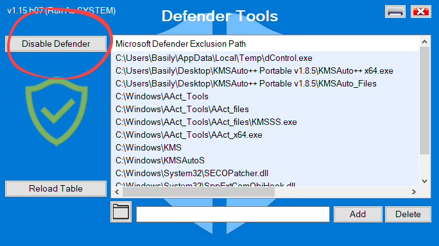Select the KMSAuto_Files exclusion row

(266, 83)
